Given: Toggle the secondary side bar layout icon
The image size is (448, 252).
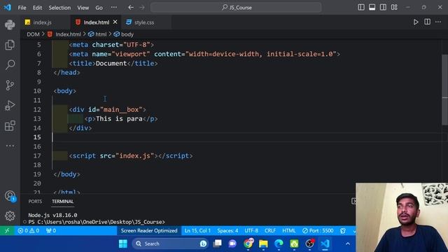Looking at the screenshot, I should 383,8.
